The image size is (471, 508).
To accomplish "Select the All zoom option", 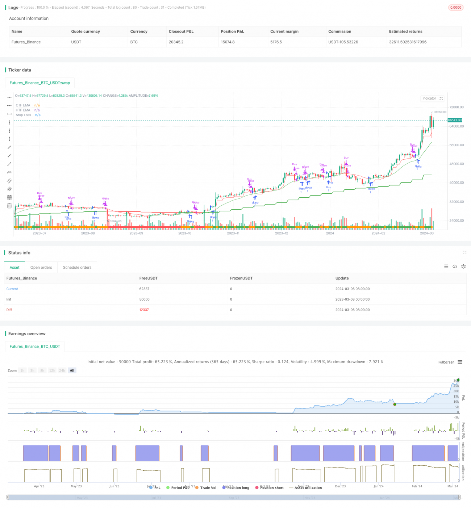I will point(72,370).
